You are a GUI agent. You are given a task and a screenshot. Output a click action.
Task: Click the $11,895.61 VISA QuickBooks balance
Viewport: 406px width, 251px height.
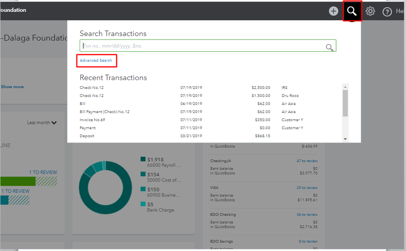[x=307, y=200]
